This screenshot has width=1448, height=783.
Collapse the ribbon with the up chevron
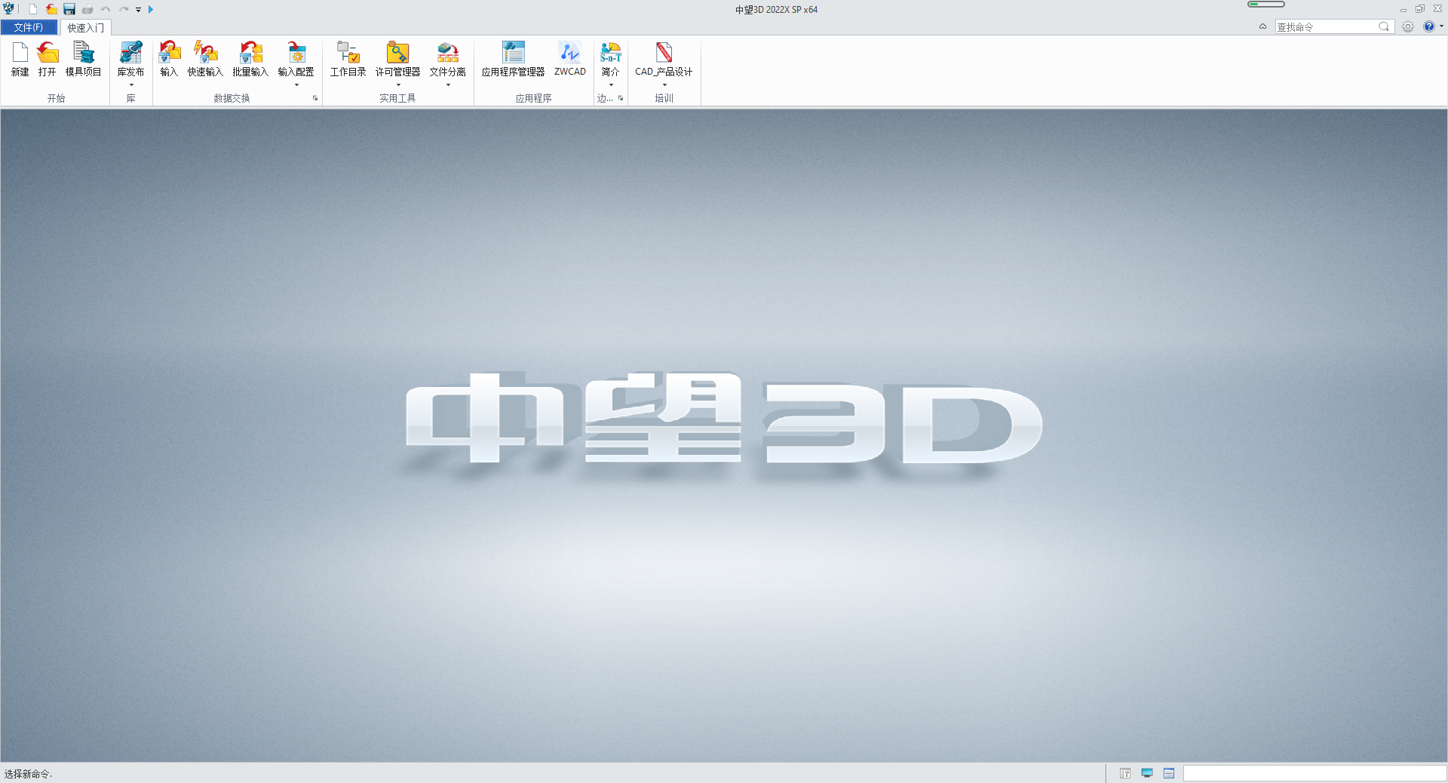pos(1262,26)
